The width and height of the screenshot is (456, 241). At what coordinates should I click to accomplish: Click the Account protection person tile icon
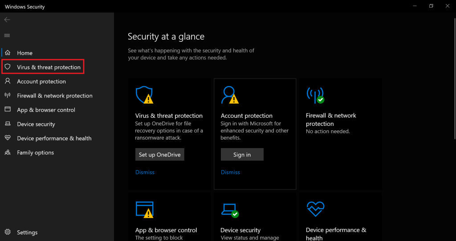coord(230,95)
